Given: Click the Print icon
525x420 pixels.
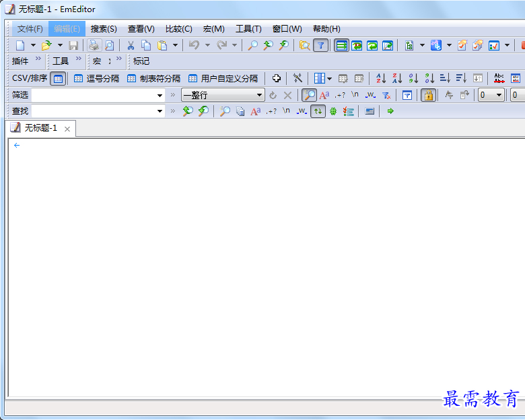Looking at the screenshot, I should pos(94,45).
